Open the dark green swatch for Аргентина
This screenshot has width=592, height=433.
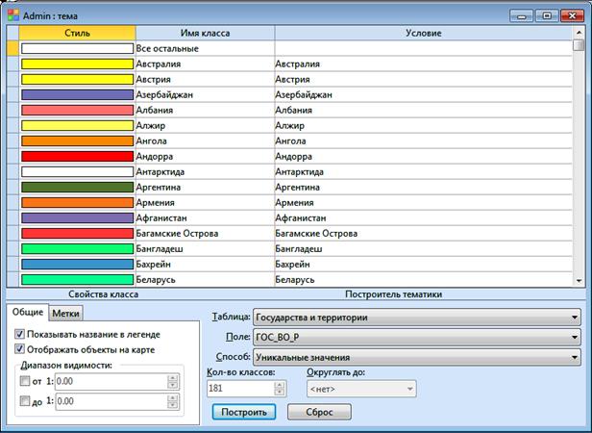tap(77, 187)
